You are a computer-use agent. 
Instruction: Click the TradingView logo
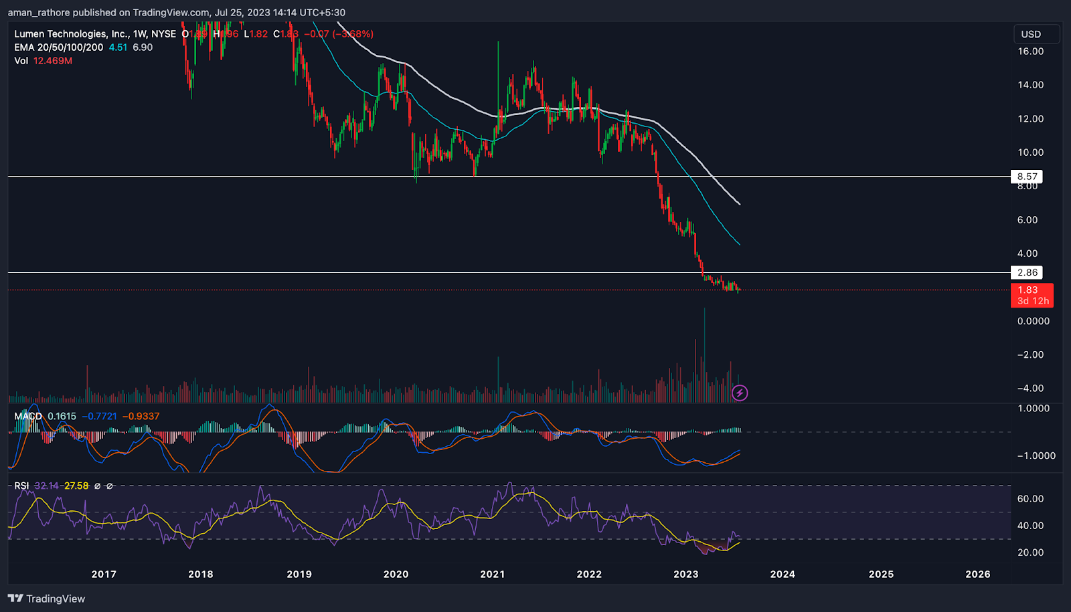pyautogui.click(x=46, y=599)
